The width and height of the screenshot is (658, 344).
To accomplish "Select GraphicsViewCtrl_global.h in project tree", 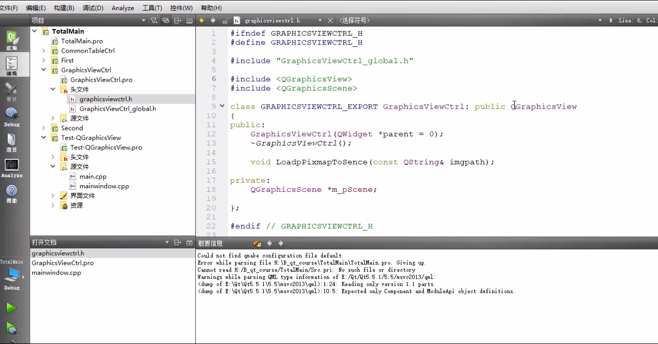I will pyautogui.click(x=117, y=109).
